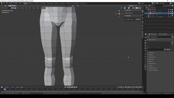Open the Render menu
Viewport: 174px width, 98px height.
11,3
